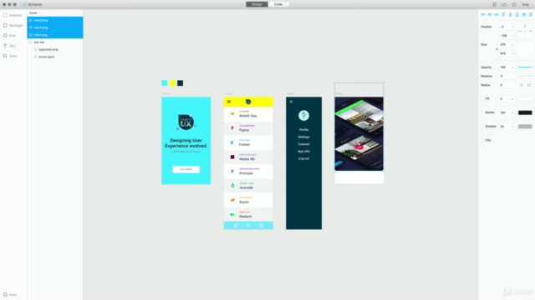535x300 pixels.
Task: Click the Get Started button on cyan artboard
Action: 186,169
